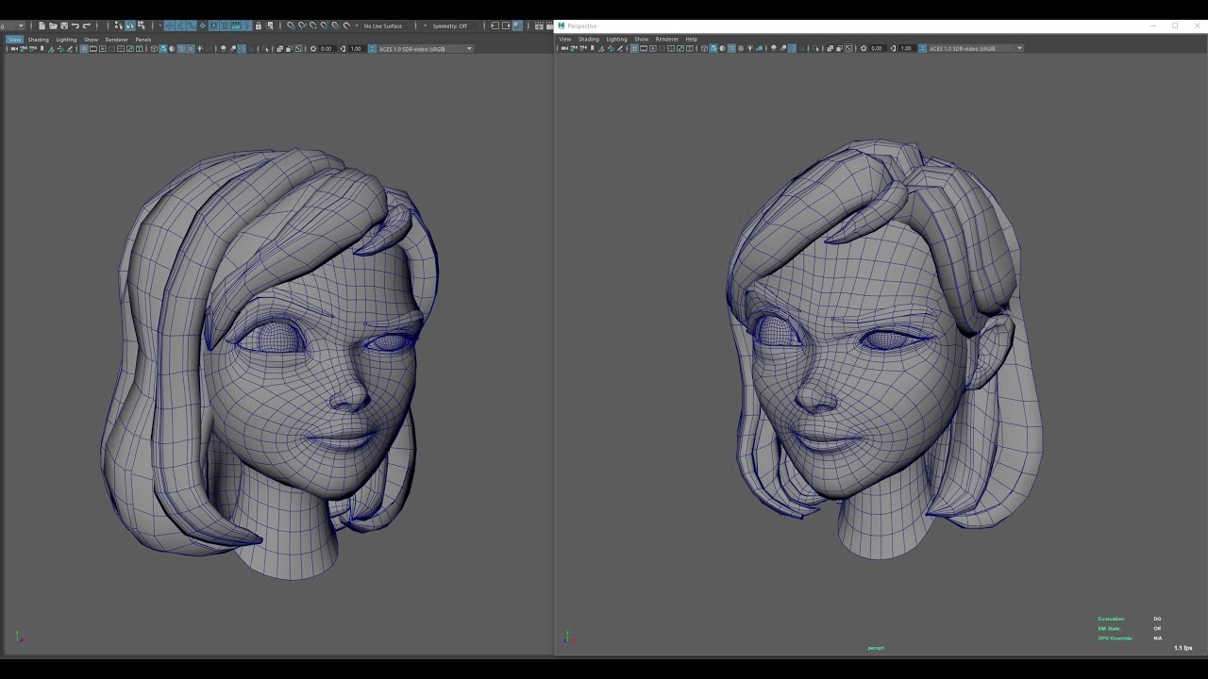Expand the No Live Surface dropdown arrow
Screen dimensions: 1208x679
point(357,25)
